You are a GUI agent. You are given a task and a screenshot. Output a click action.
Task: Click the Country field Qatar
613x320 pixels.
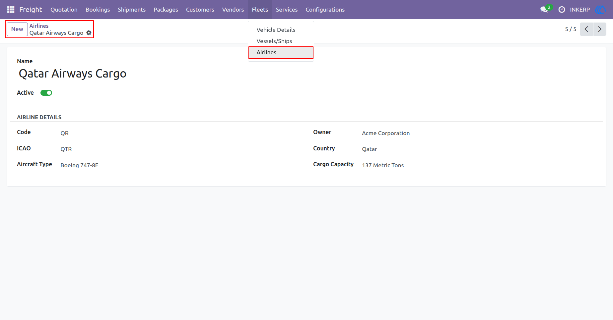(369, 149)
